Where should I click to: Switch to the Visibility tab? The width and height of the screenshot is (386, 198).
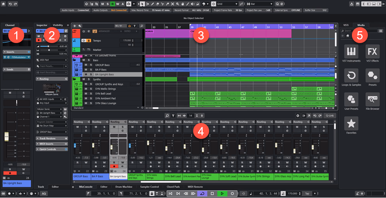click(58, 25)
